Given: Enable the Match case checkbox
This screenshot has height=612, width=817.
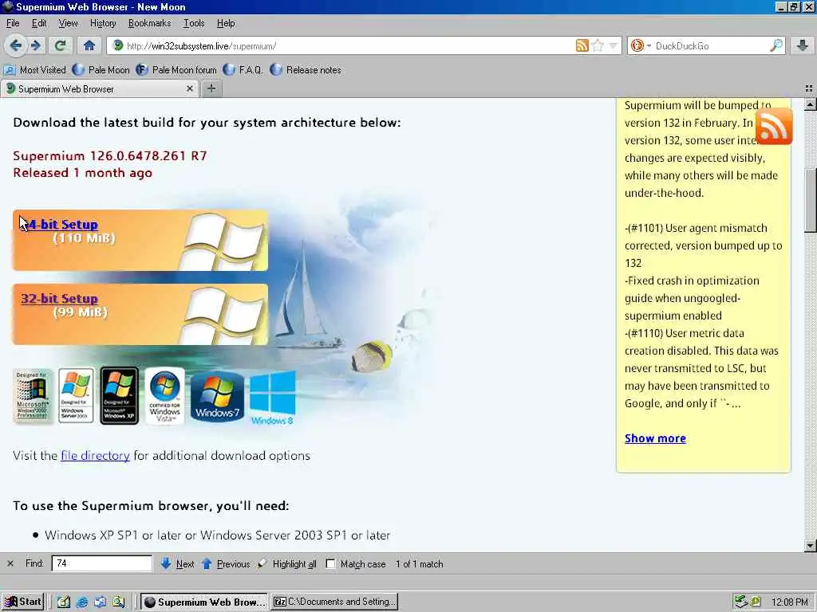Looking at the screenshot, I should coord(330,563).
